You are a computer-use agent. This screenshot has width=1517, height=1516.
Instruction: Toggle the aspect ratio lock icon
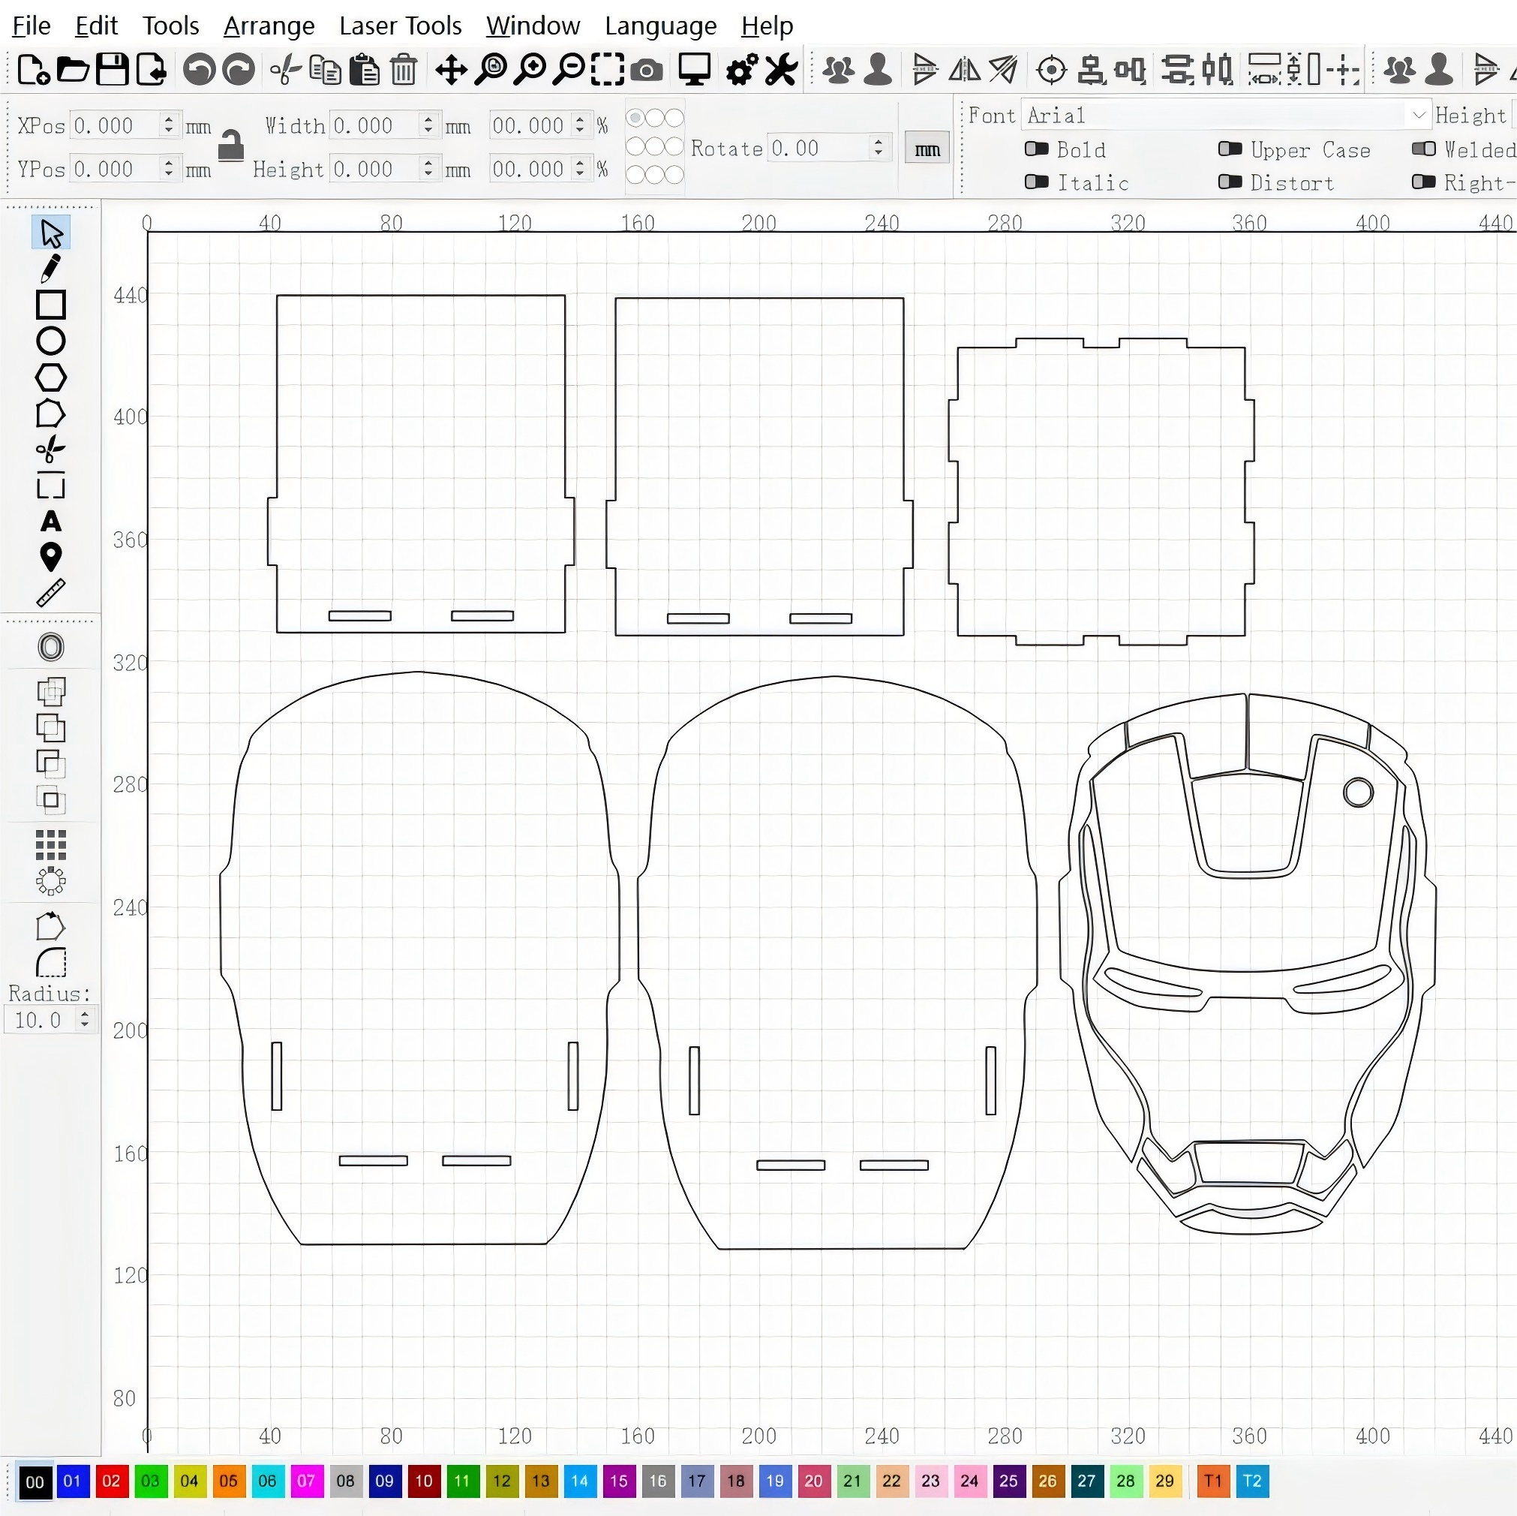231,146
